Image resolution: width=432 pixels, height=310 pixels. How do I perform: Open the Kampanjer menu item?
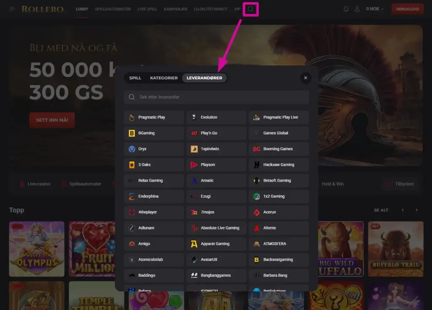(x=175, y=9)
